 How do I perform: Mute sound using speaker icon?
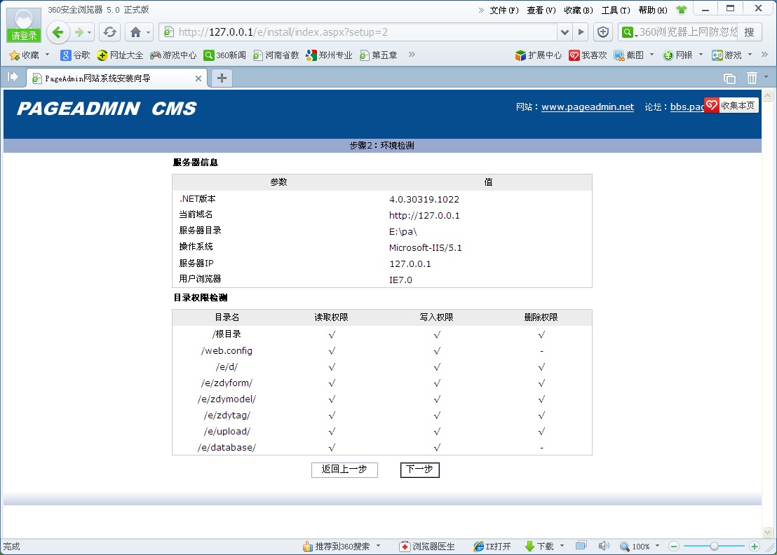pos(603,546)
